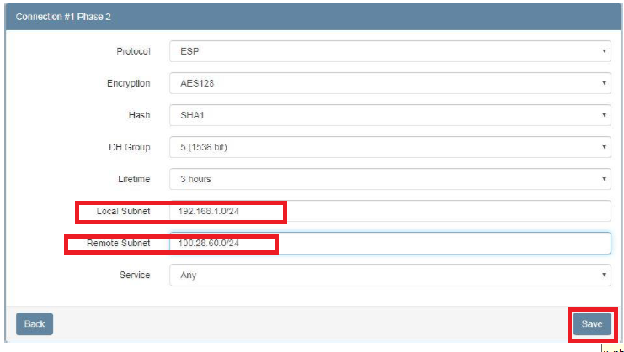The height and width of the screenshot is (352, 624).
Task: Click the Local Subnet label
Action: pyautogui.click(x=123, y=211)
